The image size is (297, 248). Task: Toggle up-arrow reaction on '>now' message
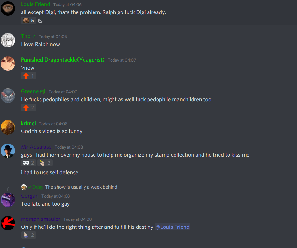29,76
